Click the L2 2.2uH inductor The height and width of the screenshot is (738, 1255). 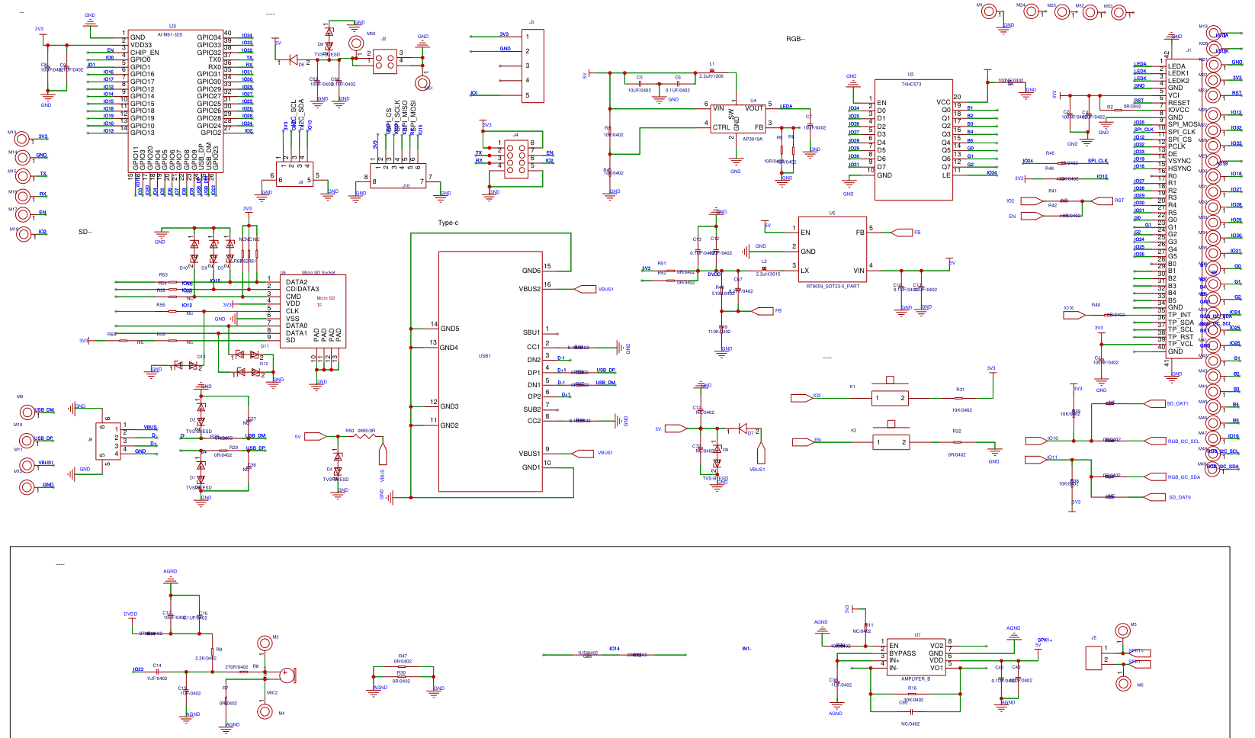click(764, 268)
